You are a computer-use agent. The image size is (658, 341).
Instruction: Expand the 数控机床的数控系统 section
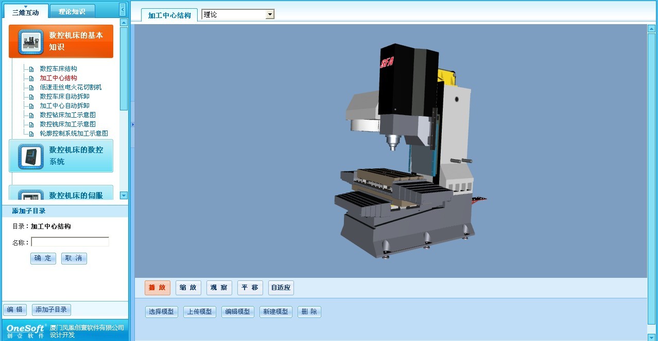tap(76, 156)
